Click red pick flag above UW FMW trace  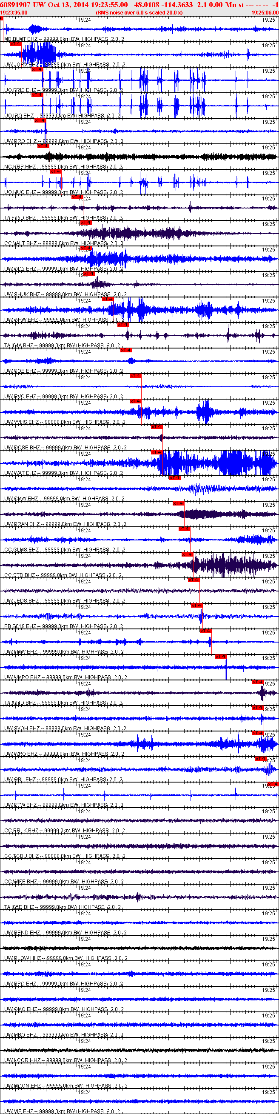pos(205,631)
